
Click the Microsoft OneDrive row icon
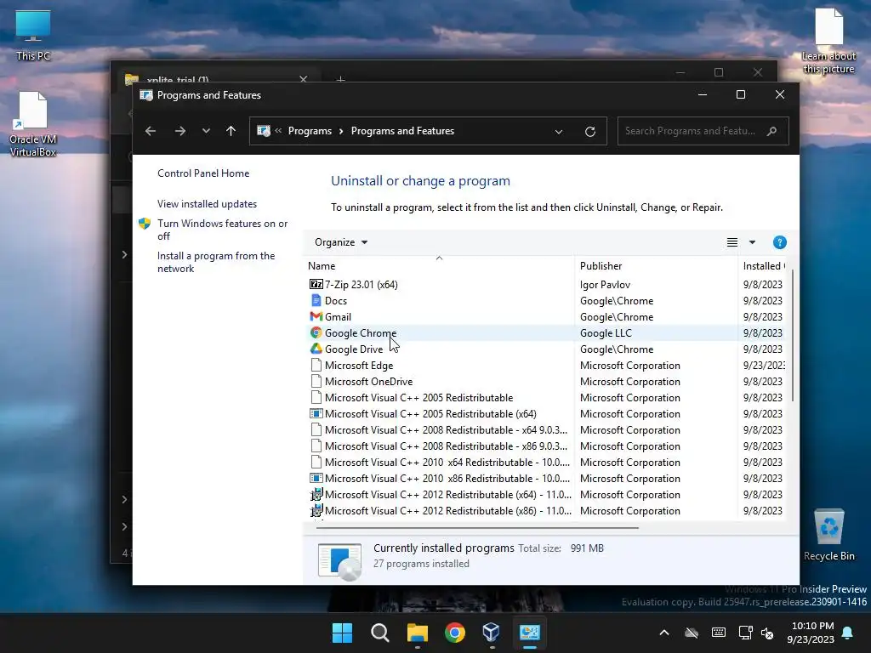[x=316, y=381]
